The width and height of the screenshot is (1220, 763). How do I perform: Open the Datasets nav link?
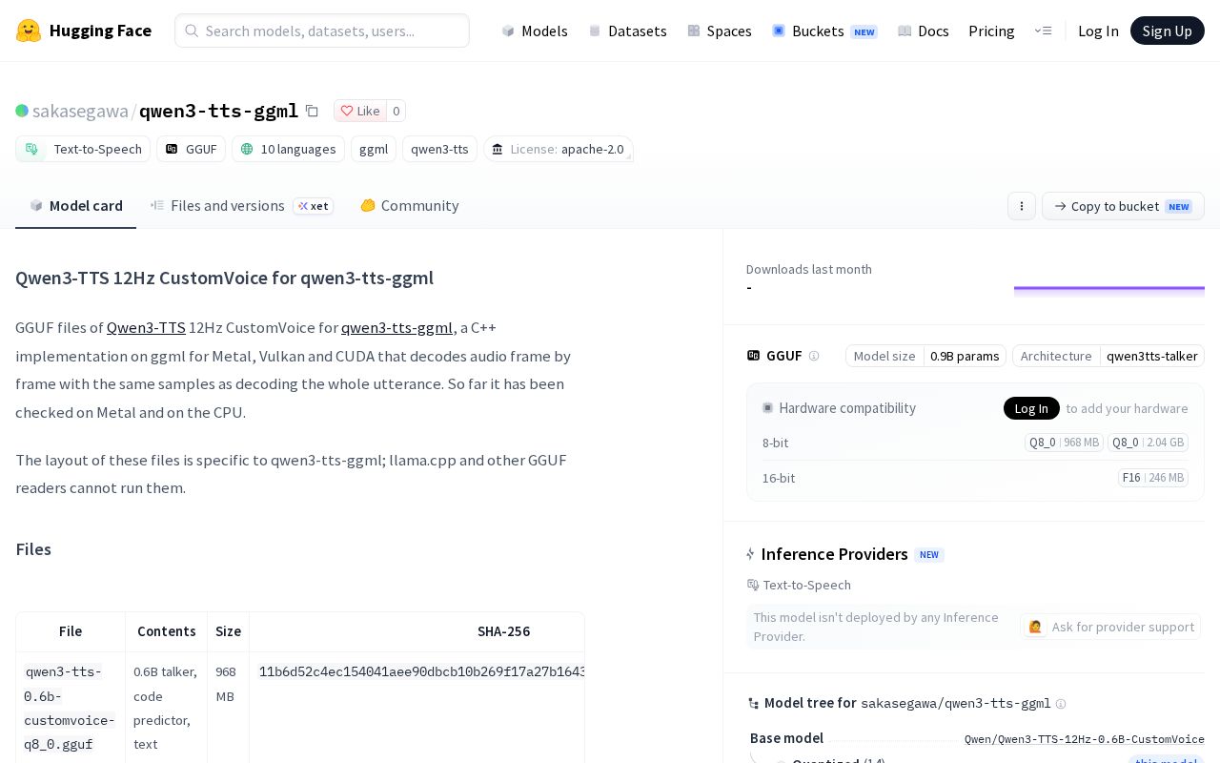(x=628, y=31)
